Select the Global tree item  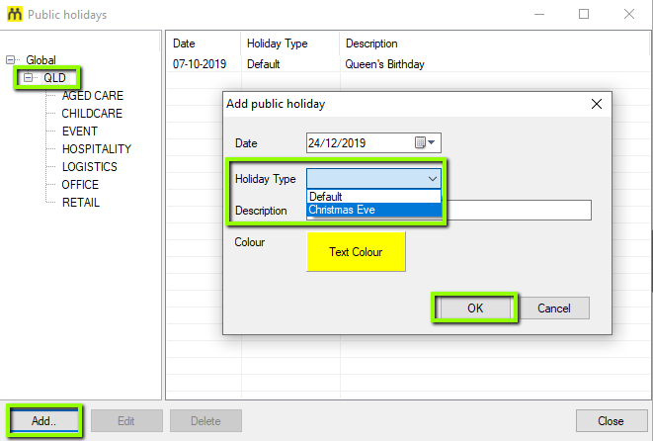(x=41, y=60)
